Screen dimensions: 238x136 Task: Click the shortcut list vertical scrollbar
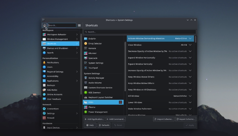[x=195, y=40]
